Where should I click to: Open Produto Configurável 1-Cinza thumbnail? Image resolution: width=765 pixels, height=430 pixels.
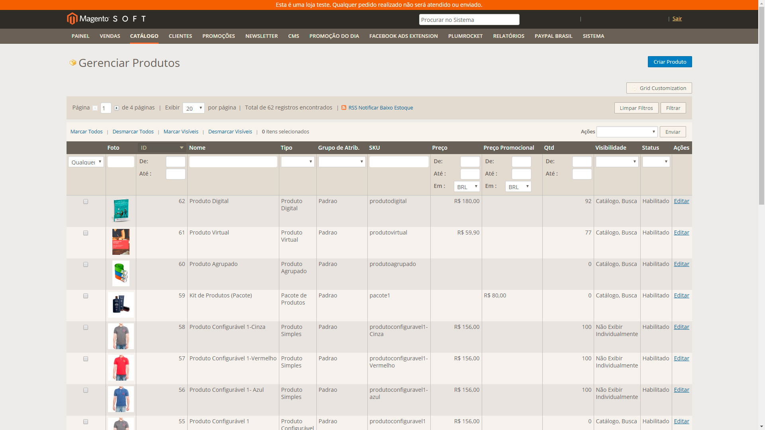tap(121, 336)
